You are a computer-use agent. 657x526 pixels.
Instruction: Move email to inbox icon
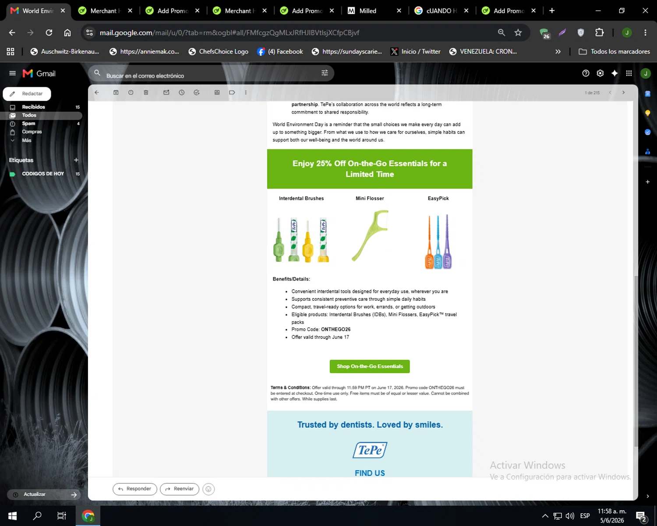pyautogui.click(x=217, y=92)
